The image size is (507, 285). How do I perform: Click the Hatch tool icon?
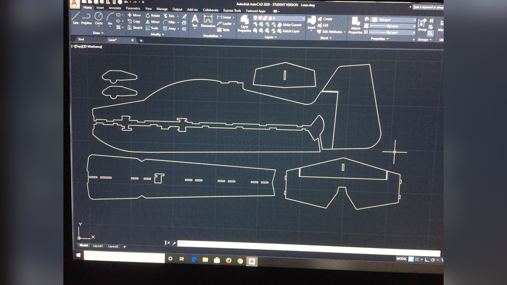click(118, 27)
